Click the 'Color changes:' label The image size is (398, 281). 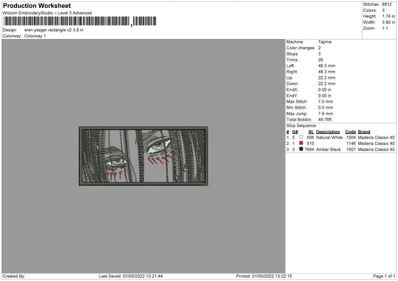[x=300, y=48]
